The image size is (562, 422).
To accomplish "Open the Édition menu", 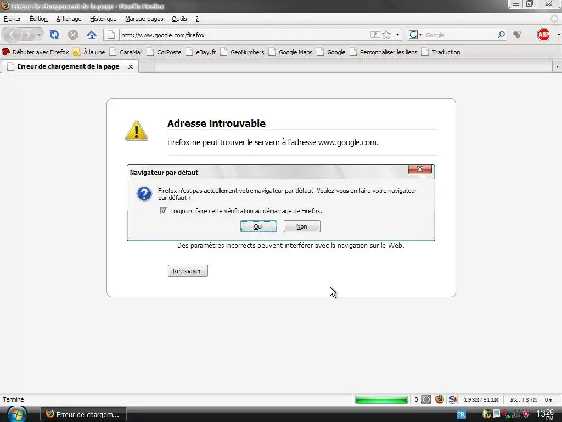I will pos(38,19).
